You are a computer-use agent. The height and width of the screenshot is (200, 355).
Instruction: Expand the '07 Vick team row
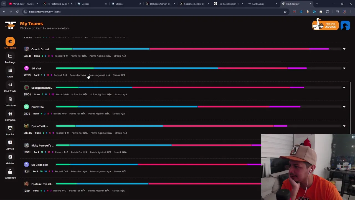[344, 68]
